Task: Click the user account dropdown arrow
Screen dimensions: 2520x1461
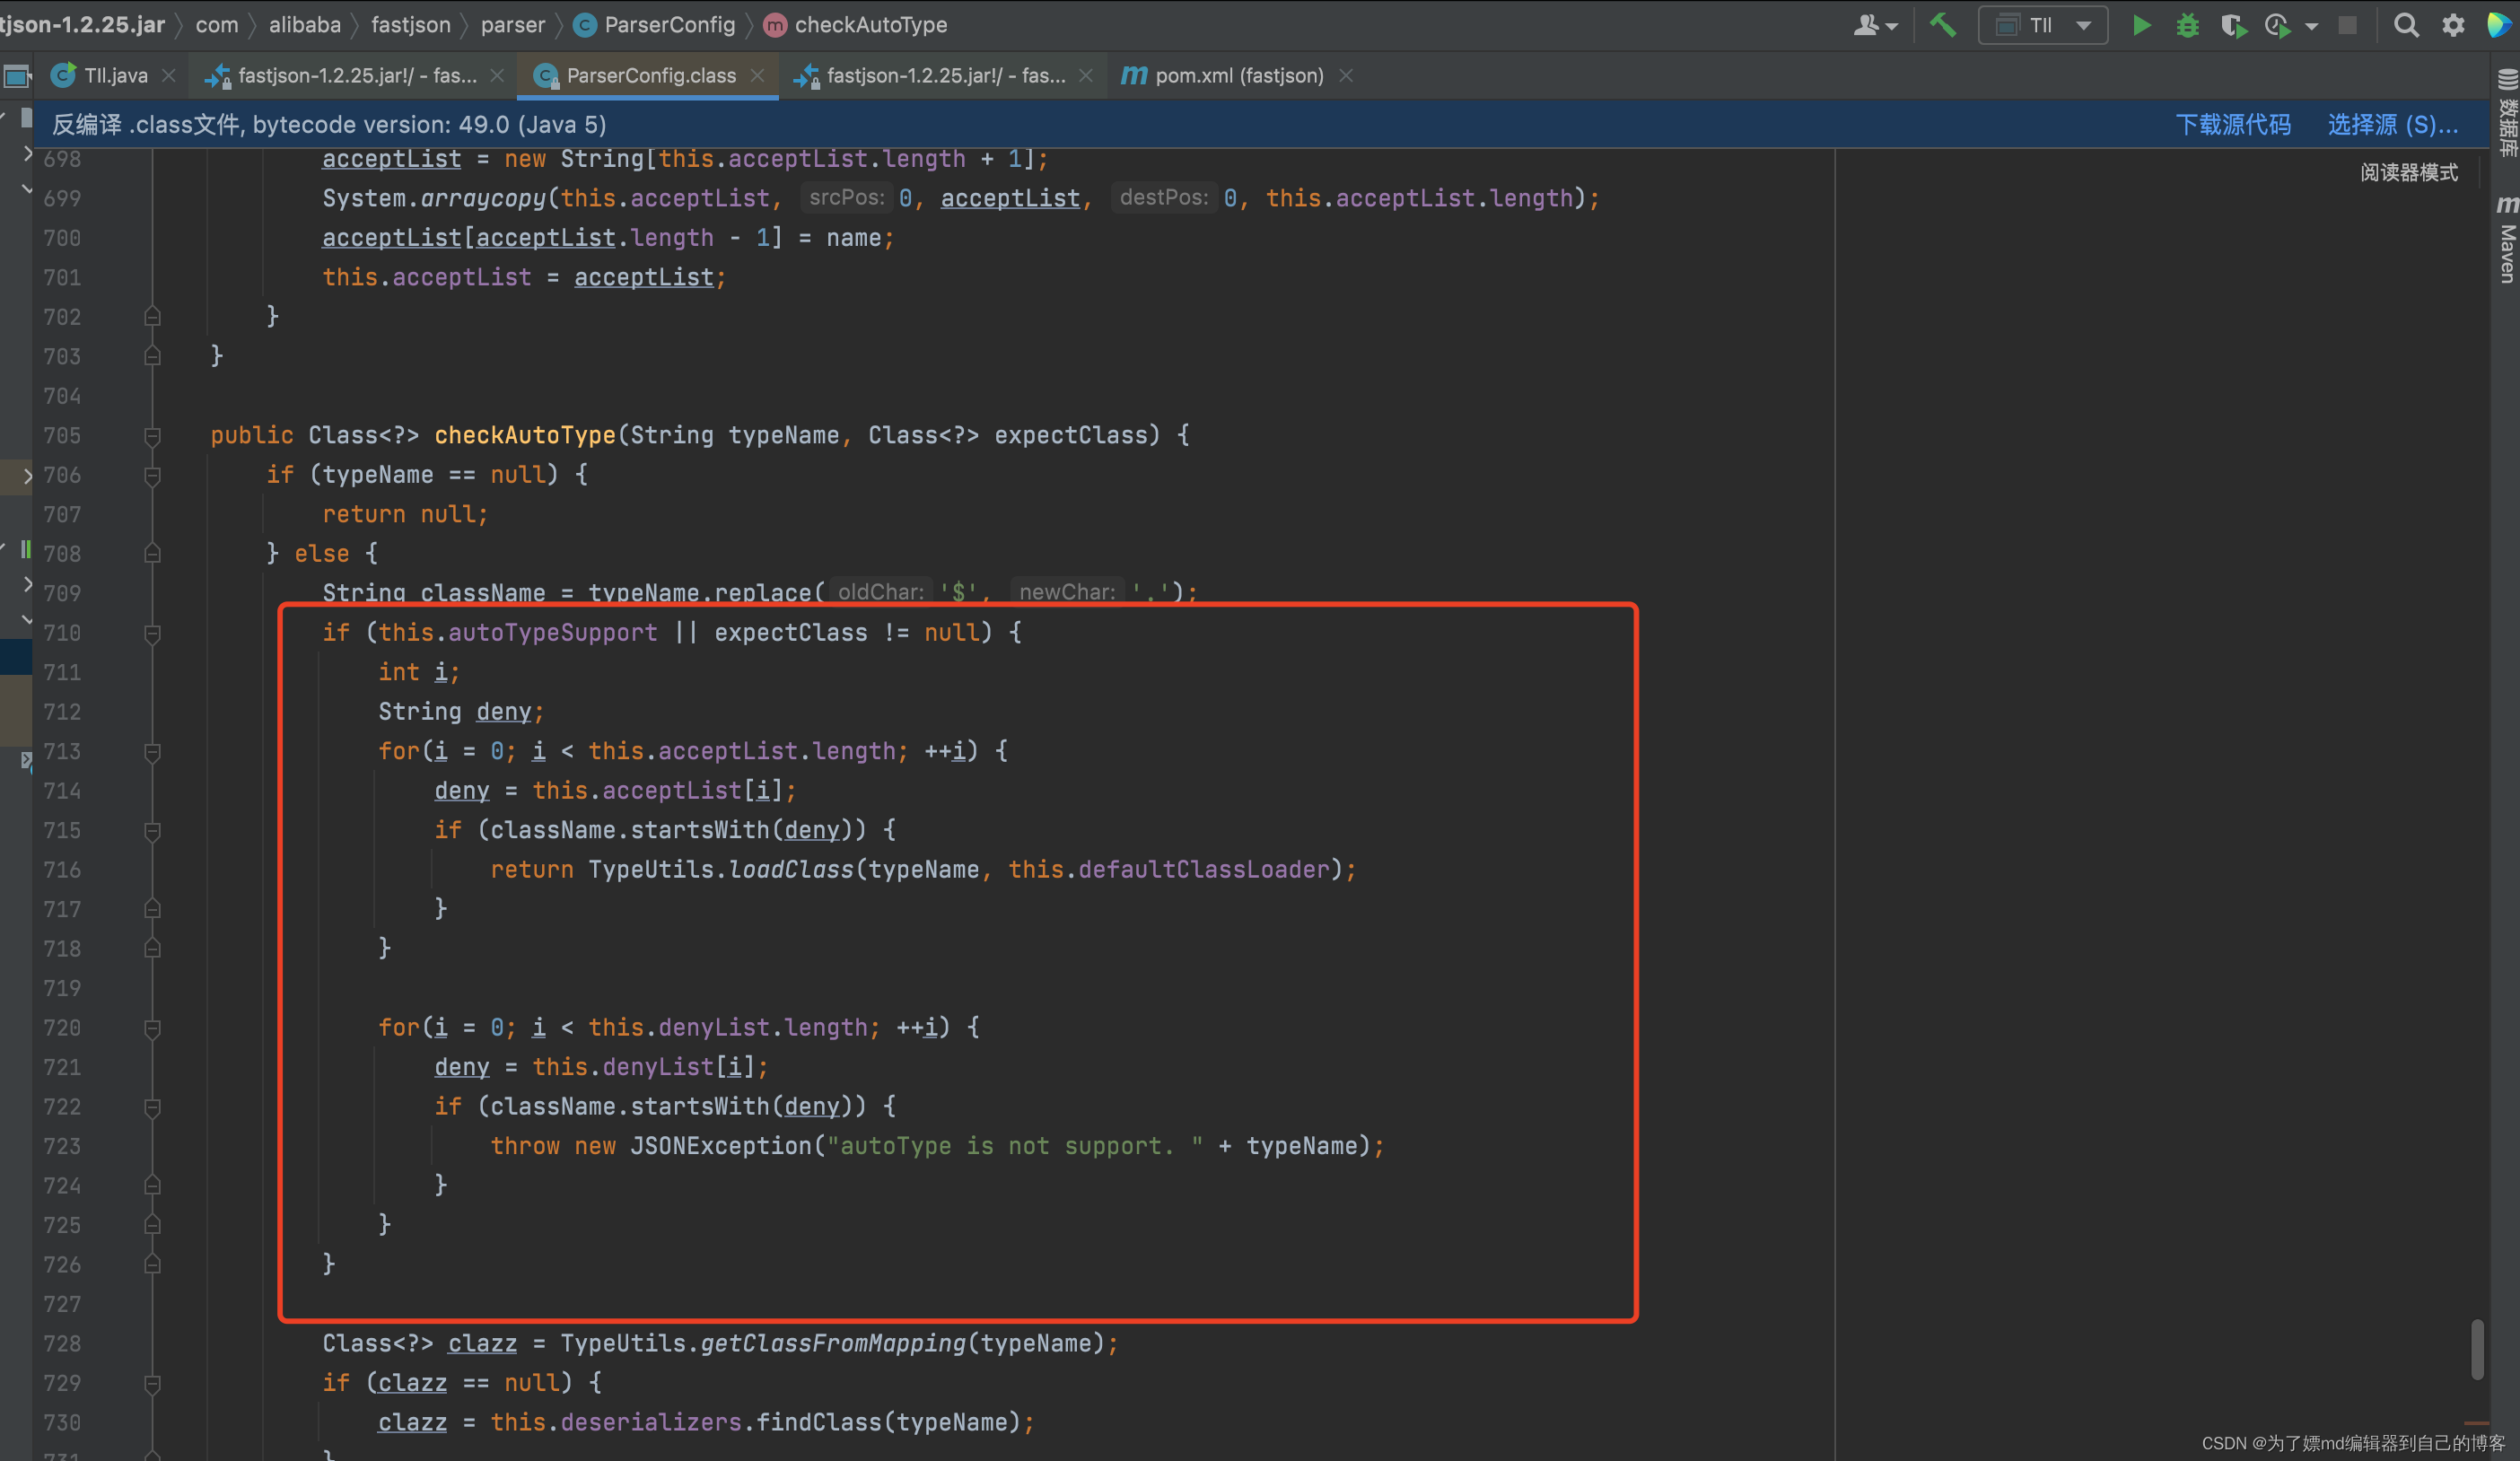Action: coord(1892,27)
